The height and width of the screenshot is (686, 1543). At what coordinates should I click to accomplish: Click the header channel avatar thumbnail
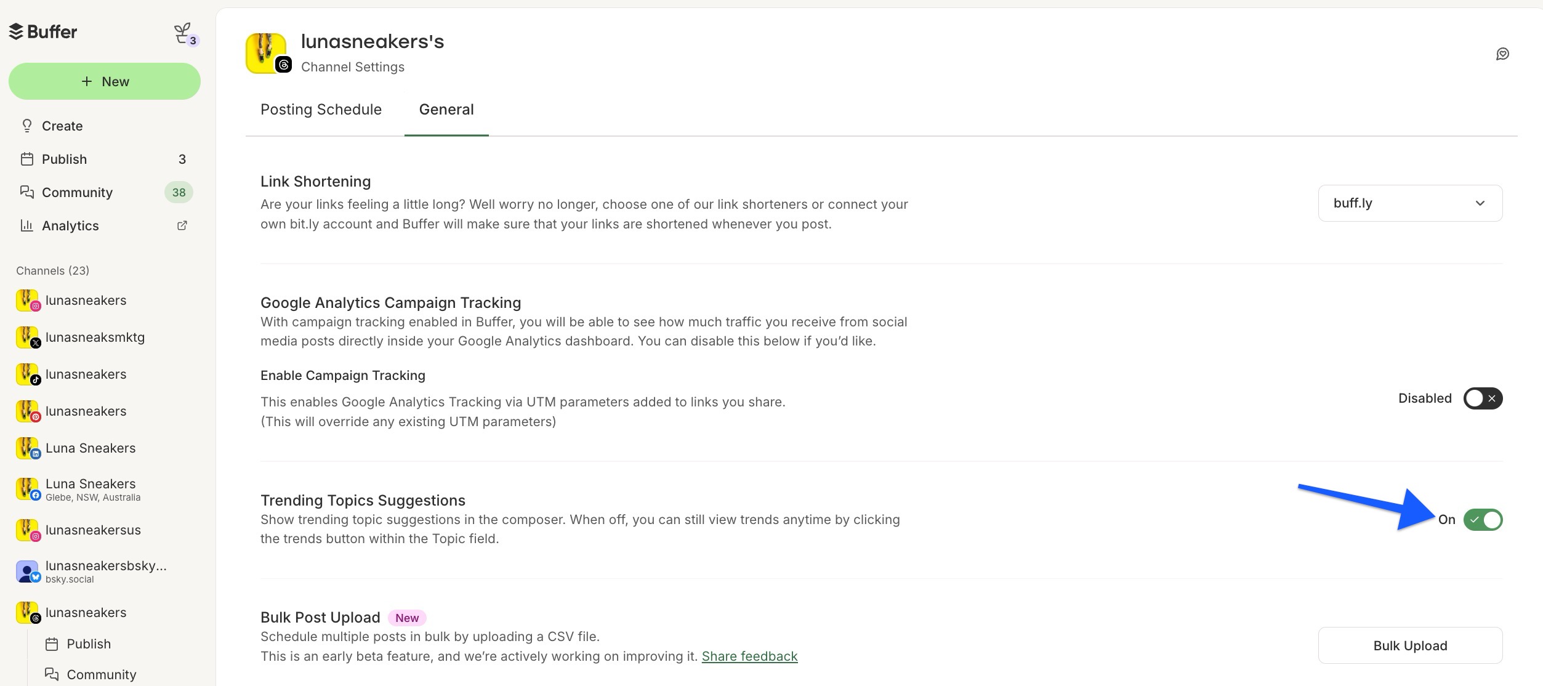coord(268,54)
